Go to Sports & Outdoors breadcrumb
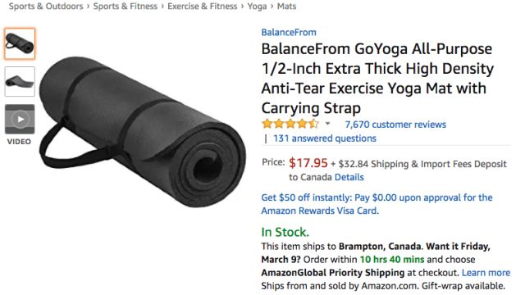 [46, 7]
